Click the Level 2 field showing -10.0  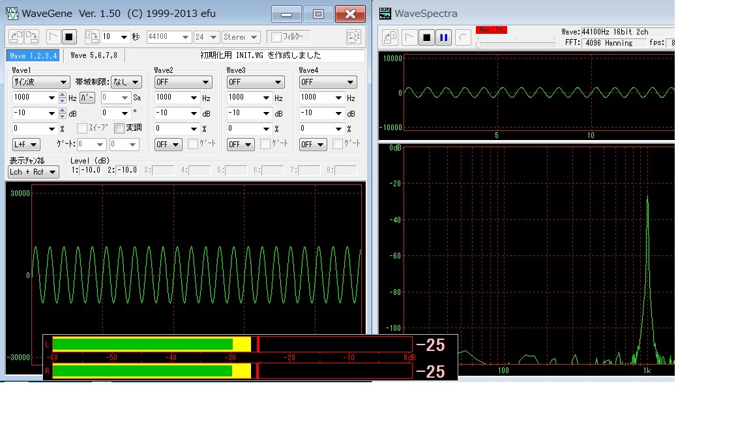[127, 171]
